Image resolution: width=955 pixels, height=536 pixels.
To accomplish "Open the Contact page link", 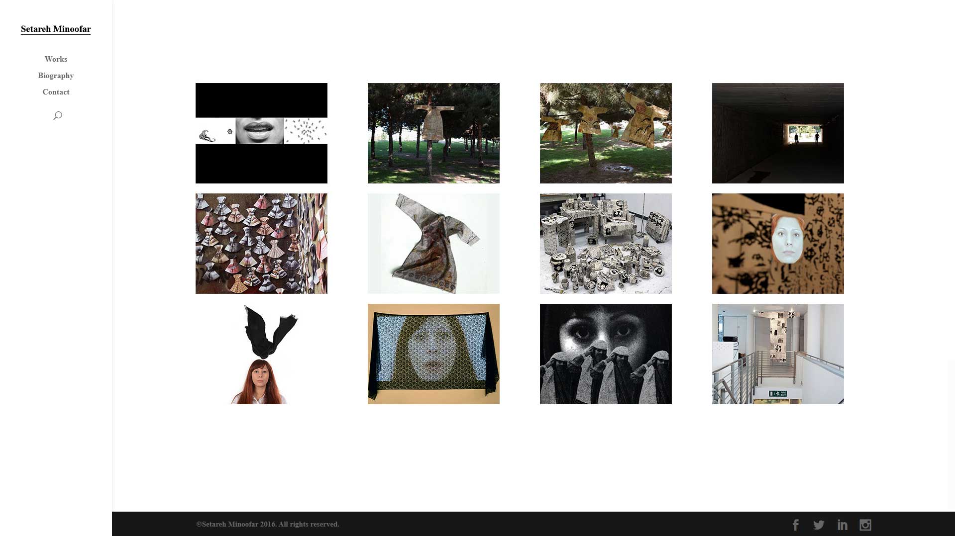I will pos(56,92).
